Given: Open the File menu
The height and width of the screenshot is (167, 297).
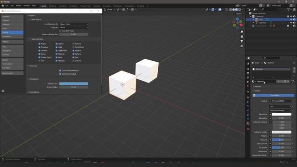Looking at the screenshot, I should pos(7,6).
